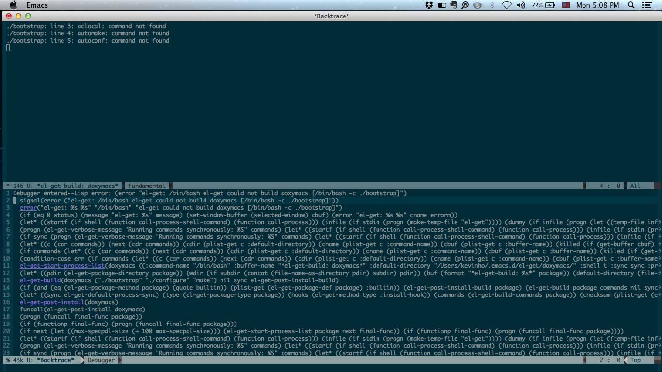Viewport: 662px width, 372px height.
Task: Click the magnifier-with-A menu bar icon
Action: point(465,5)
